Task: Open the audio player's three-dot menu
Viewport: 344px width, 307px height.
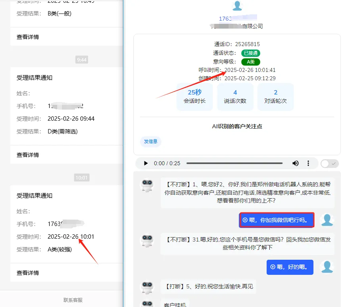Action: pos(309,163)
